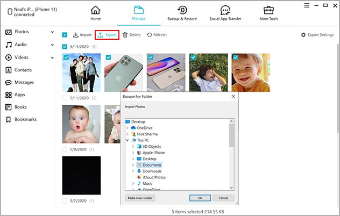Open Backup & Restore icon
340x216 pixels.
[182, 10]
